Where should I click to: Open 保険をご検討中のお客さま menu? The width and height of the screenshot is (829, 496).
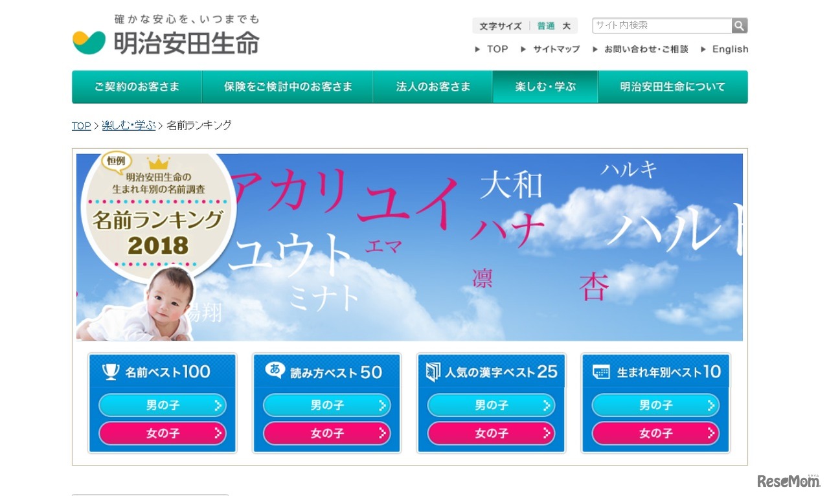tap(288, 87)
